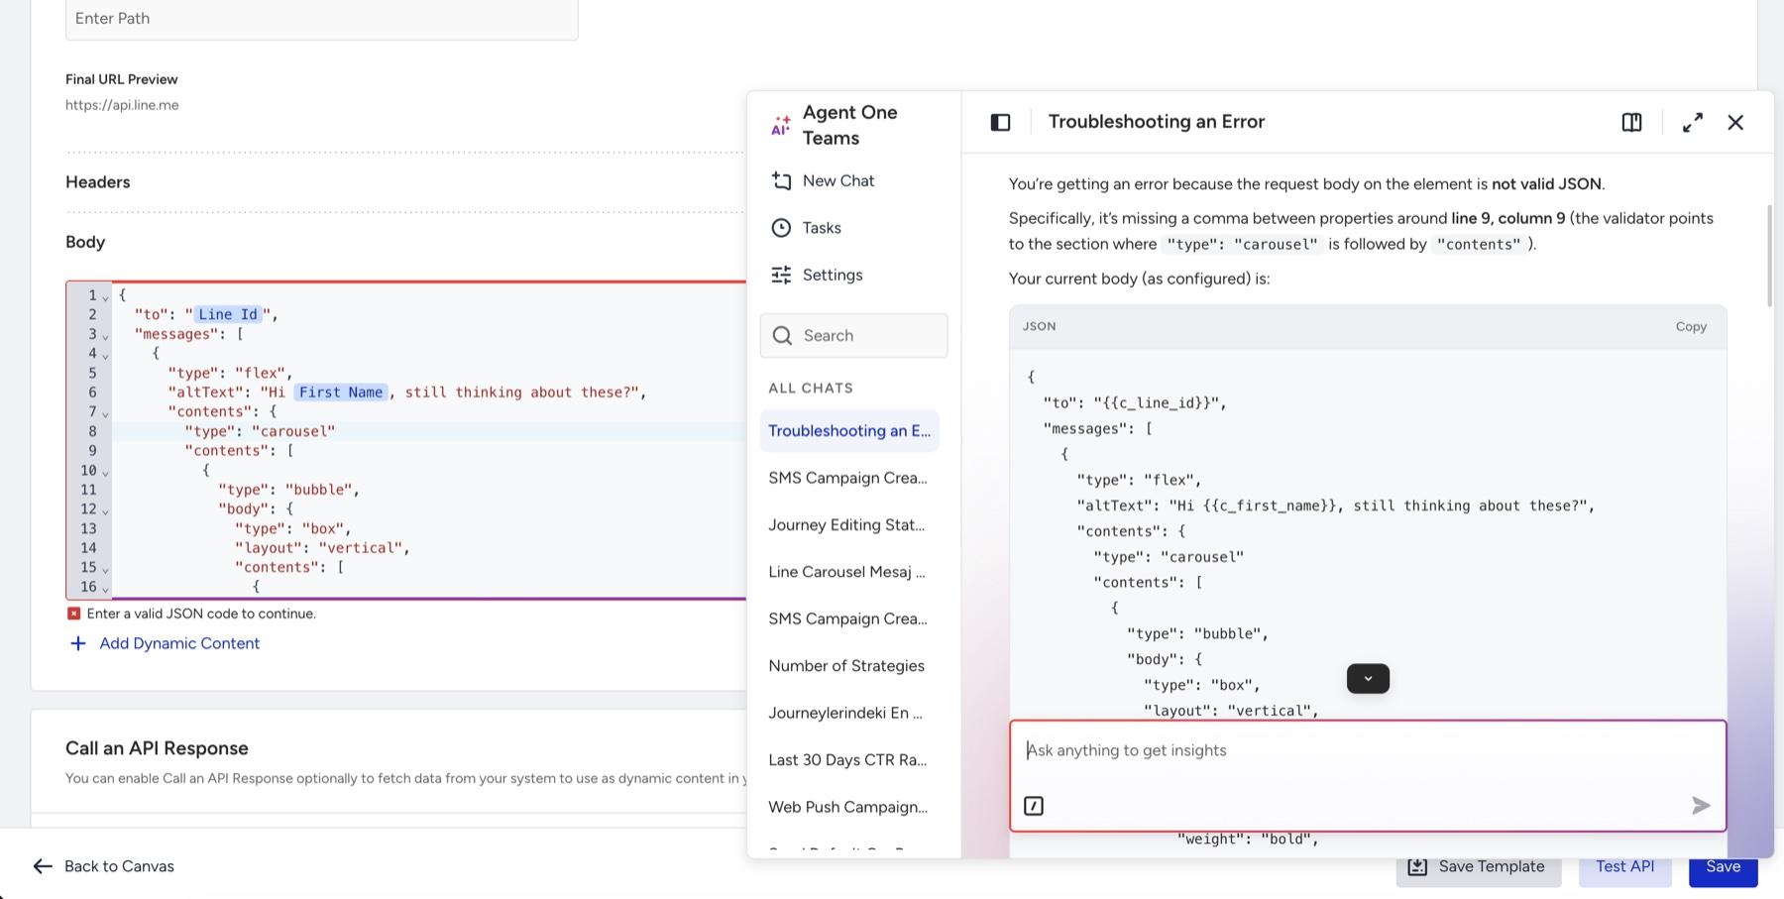Screen dimensions: 1784x899
Task: Start a New Chat
Action: [823, 180]
